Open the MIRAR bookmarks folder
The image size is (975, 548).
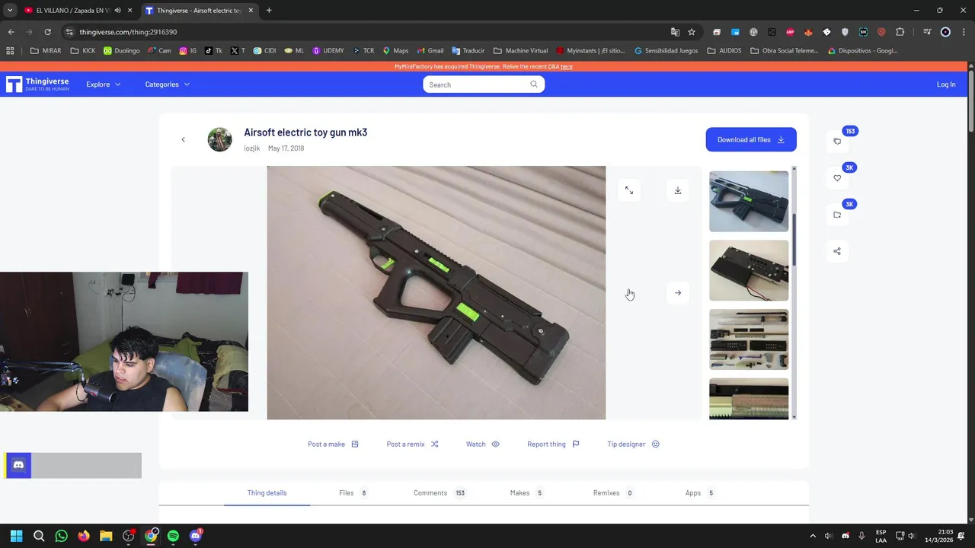pos(45,51)
